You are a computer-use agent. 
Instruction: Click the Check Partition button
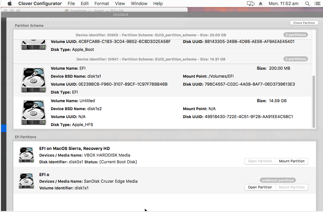click(304, 23)
